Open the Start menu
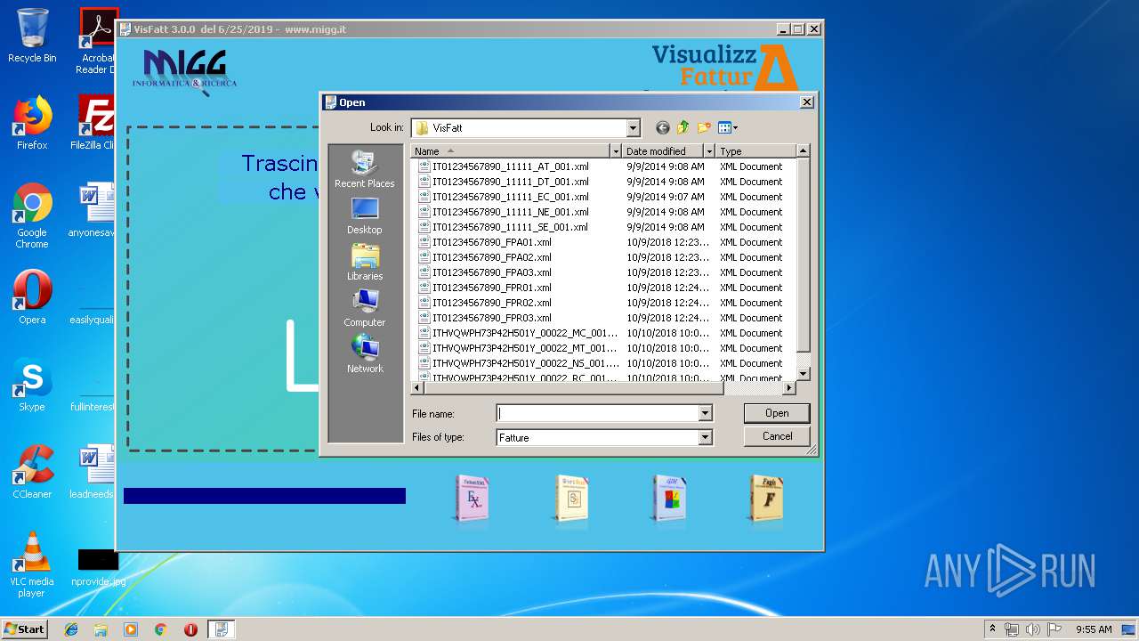The image size is (1139, 641). [24, 629]
